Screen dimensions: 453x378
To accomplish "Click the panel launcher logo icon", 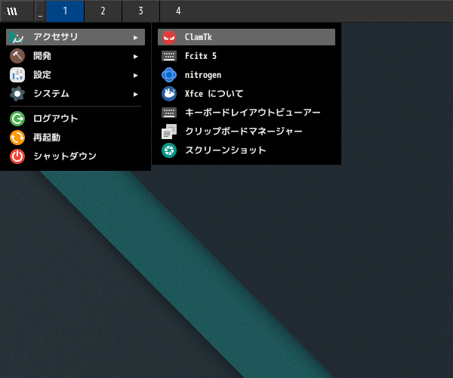I will coord(12,11).
